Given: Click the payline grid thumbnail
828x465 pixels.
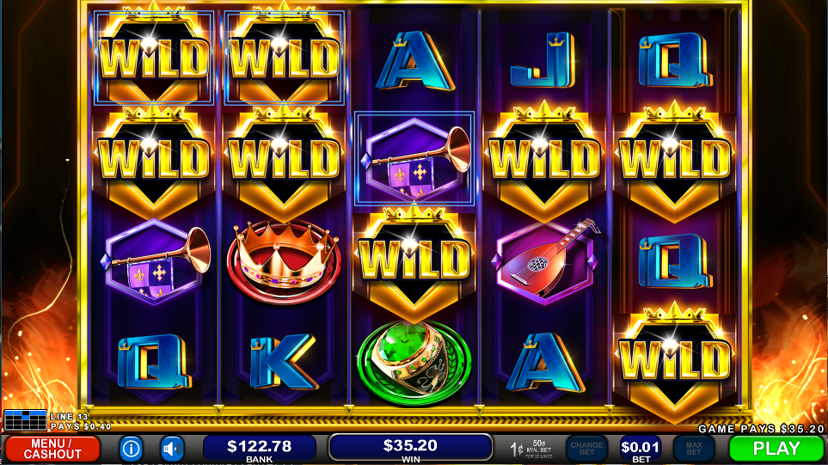Looking at the screenshot, I should tap(25, 420).
